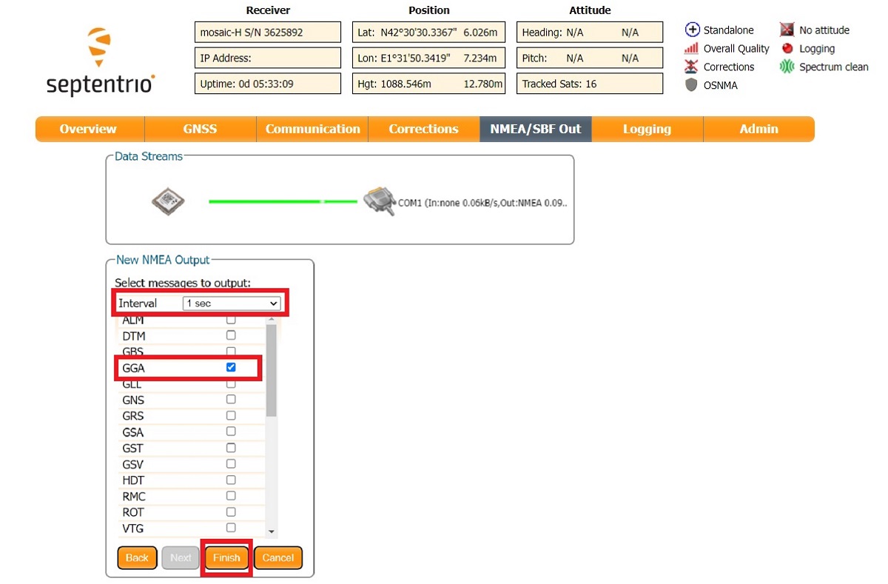Tick the GSA message checkbox
This screenshot has height=584, width=888.
click(231, 432)
